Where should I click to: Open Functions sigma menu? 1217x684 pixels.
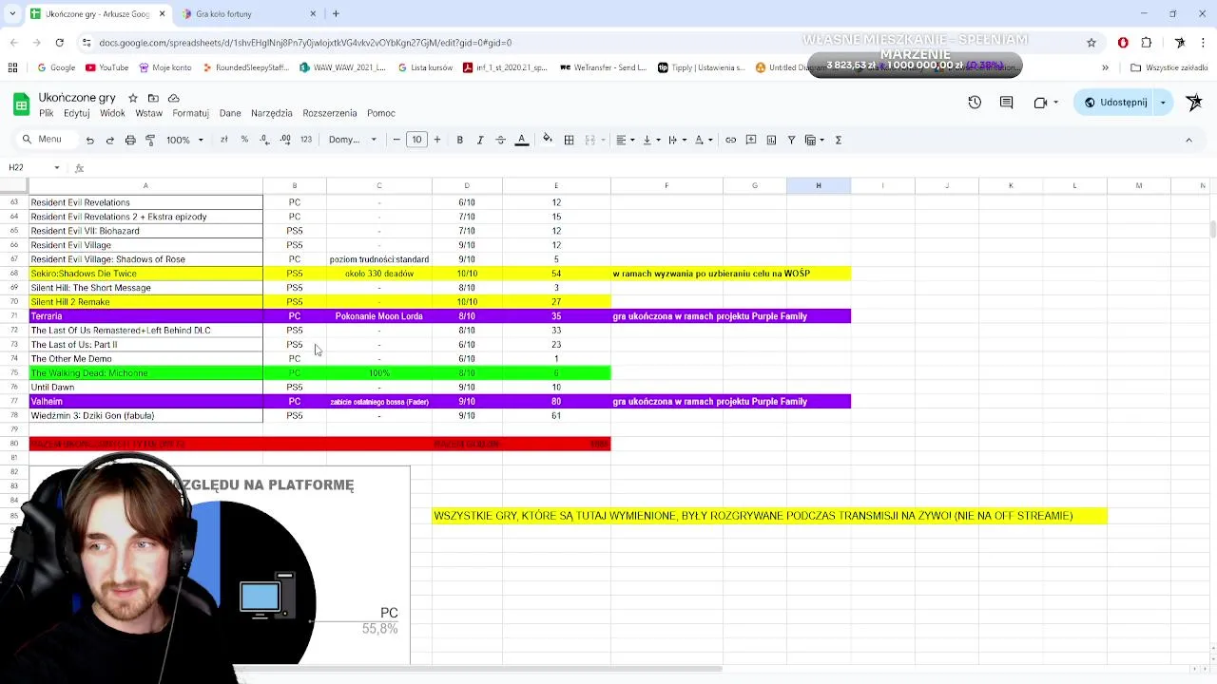(839, 140)
